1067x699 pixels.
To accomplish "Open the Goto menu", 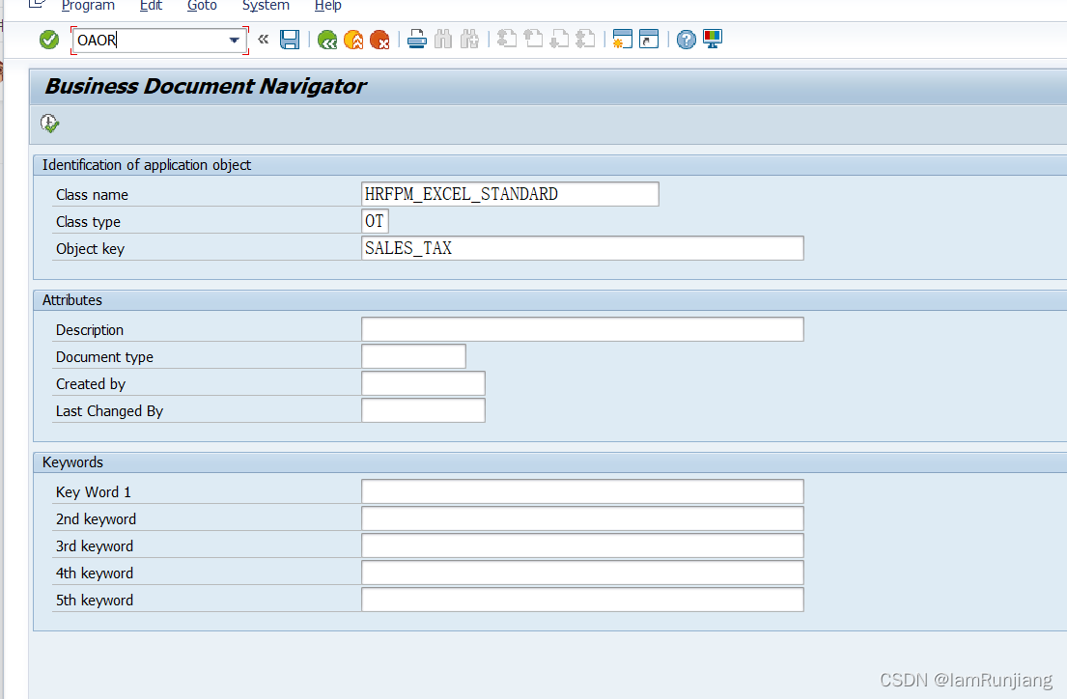I will click(x=202, y=6).
